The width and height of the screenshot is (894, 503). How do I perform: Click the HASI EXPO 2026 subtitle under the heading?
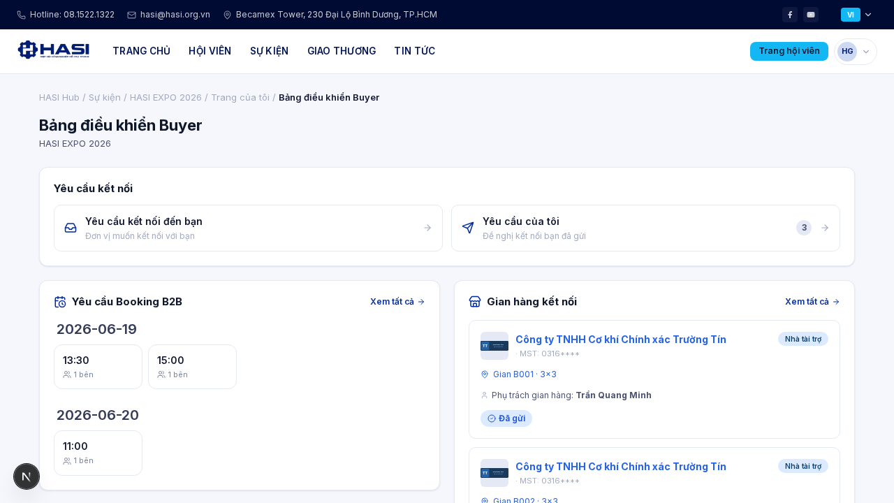click(x=75, y=144)
